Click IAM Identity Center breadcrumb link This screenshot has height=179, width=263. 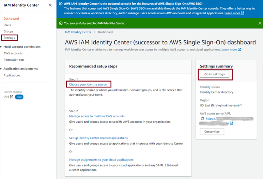click(x=78, y=32)
